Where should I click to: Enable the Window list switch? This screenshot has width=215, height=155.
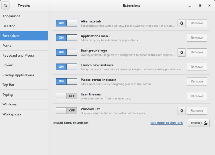pos(66,110)
